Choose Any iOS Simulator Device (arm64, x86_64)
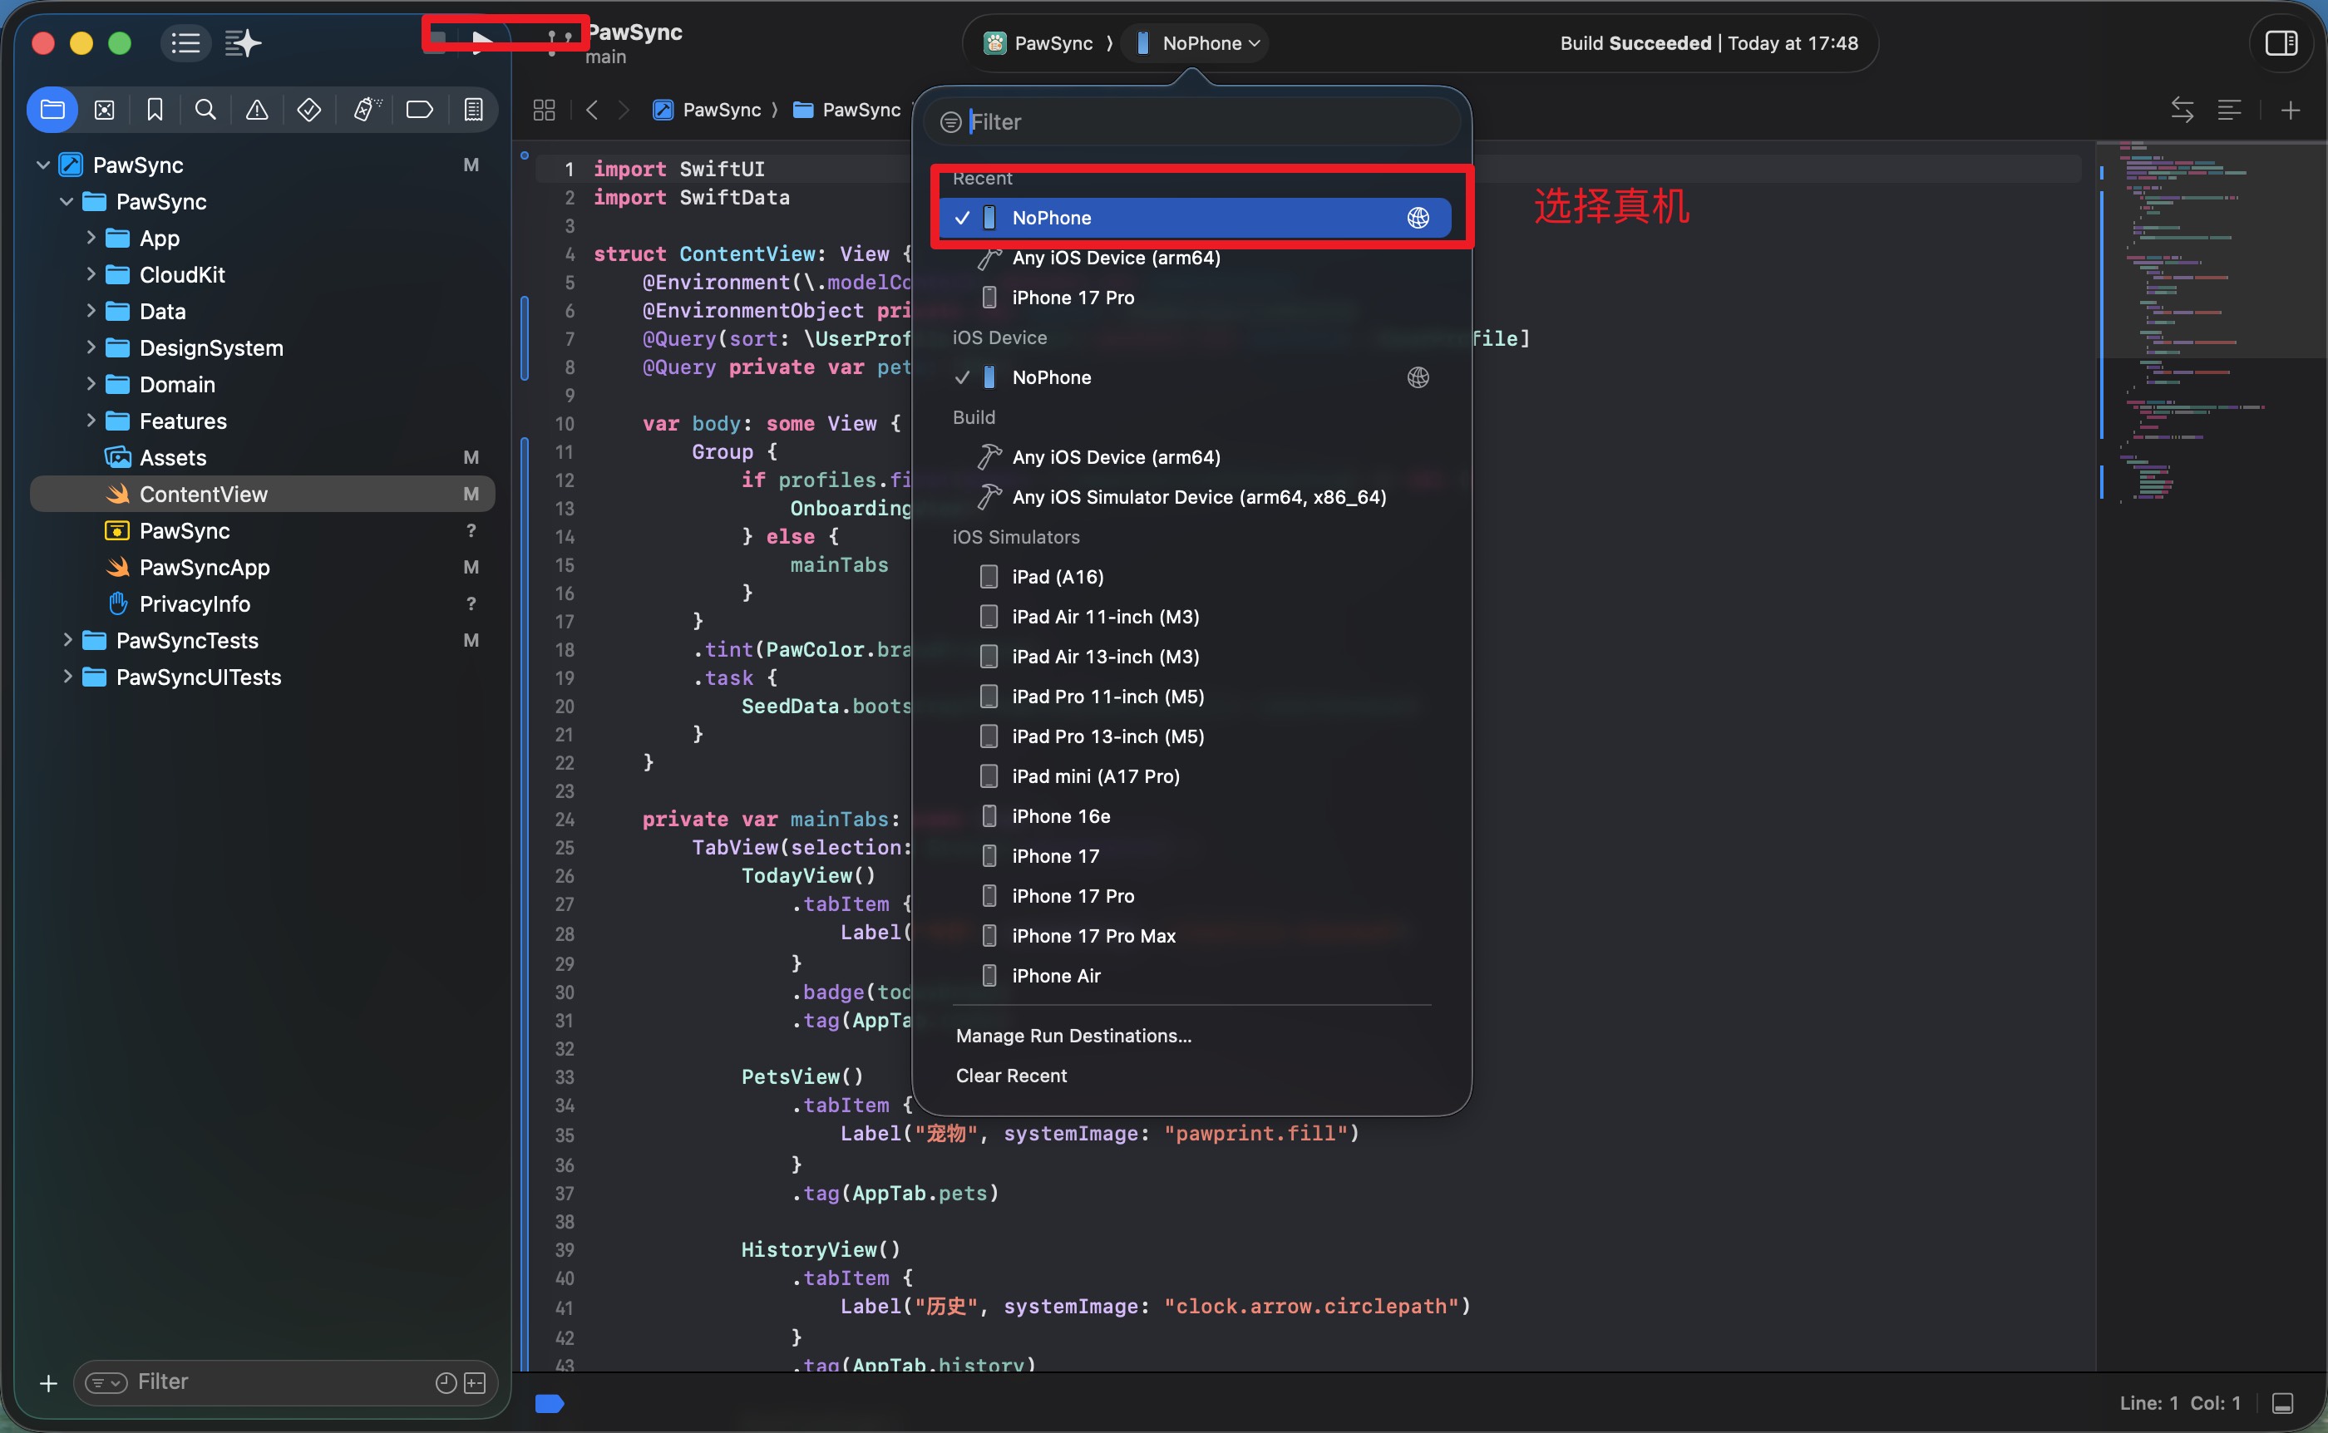 click(1196, 496)
